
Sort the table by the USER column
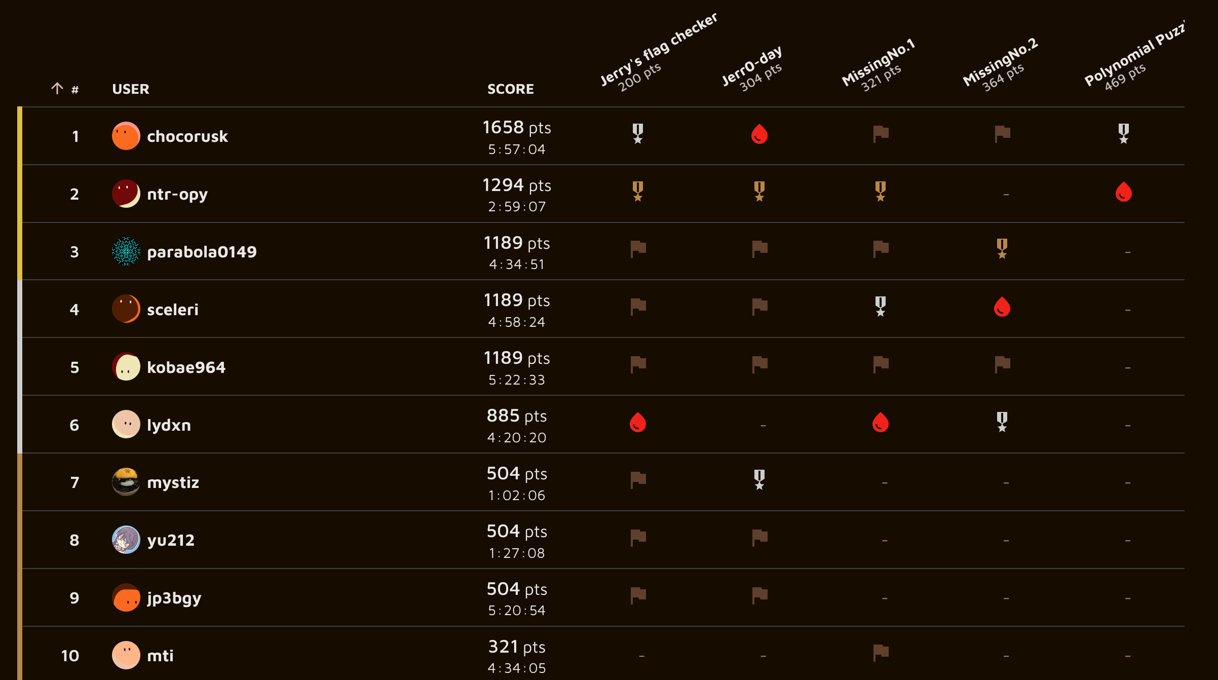[x=131, y=89]
